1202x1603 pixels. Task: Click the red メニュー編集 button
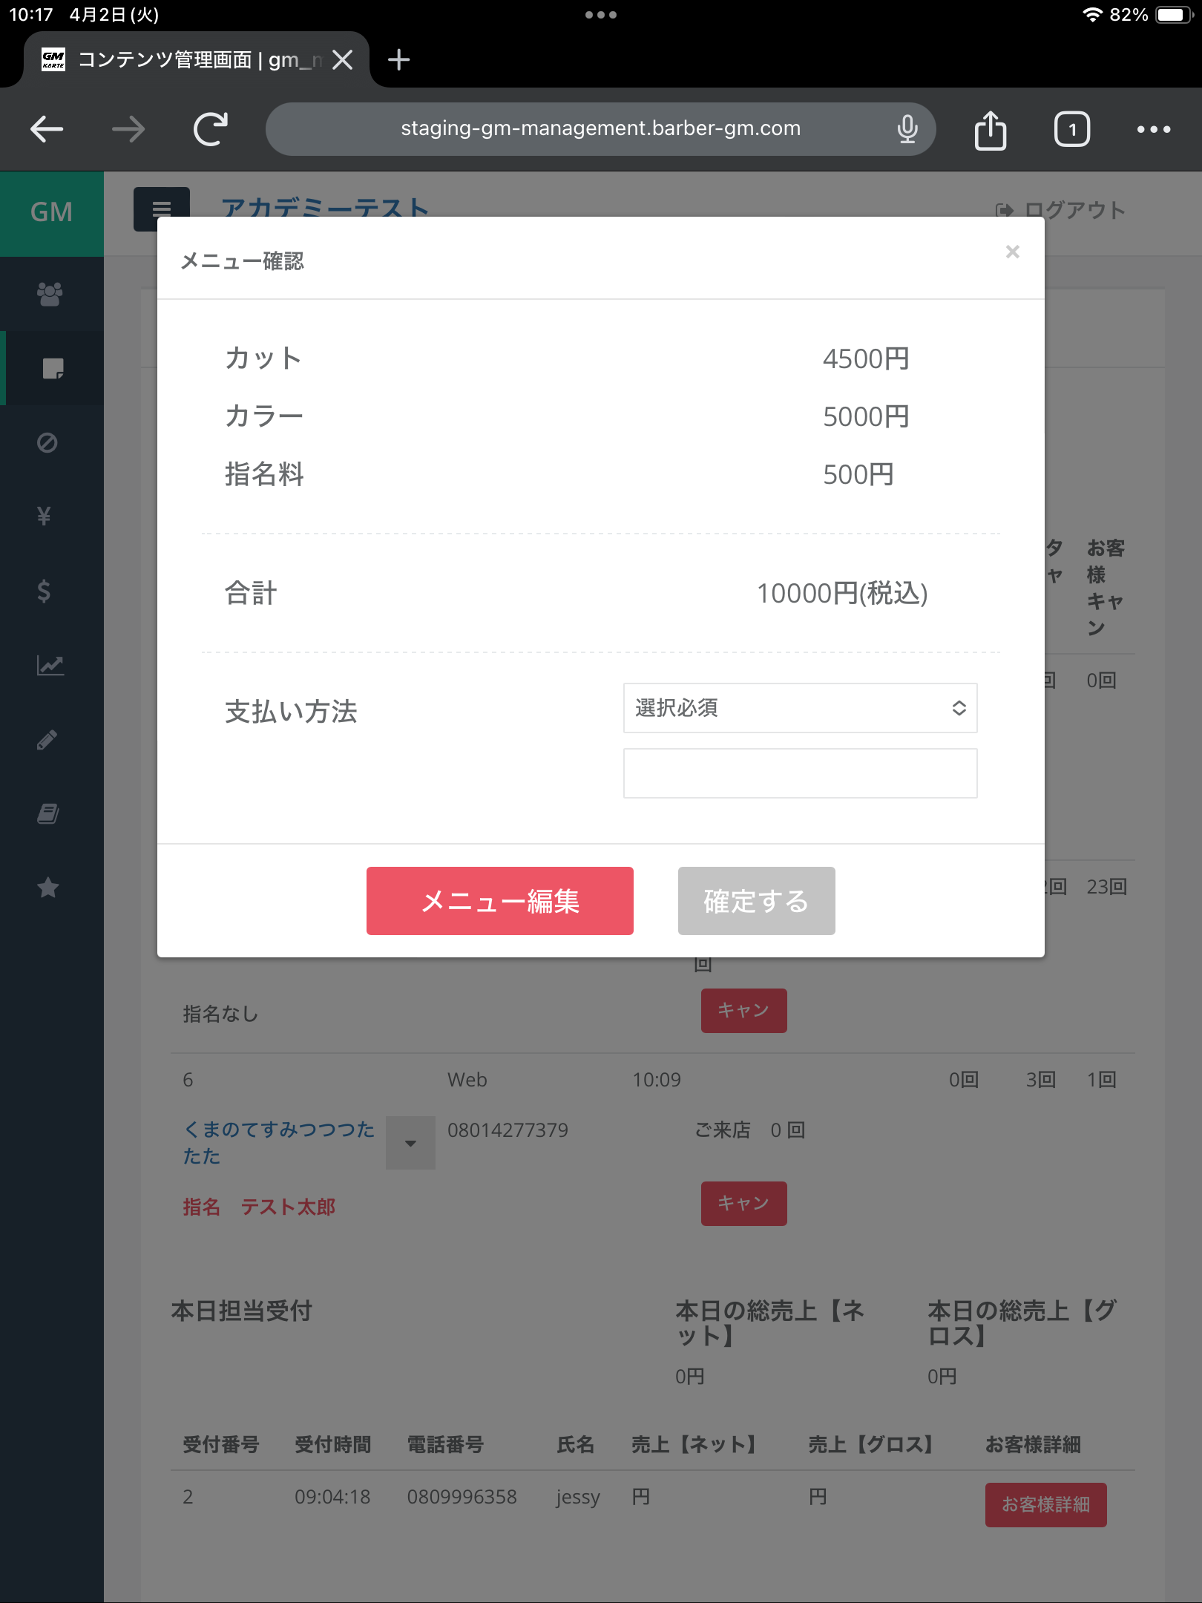pos(499,901)
